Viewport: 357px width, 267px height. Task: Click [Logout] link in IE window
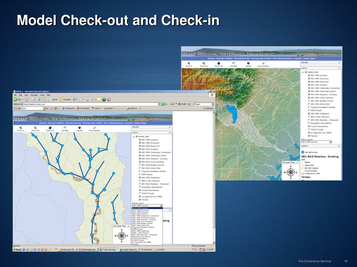[x=129, y=123]
